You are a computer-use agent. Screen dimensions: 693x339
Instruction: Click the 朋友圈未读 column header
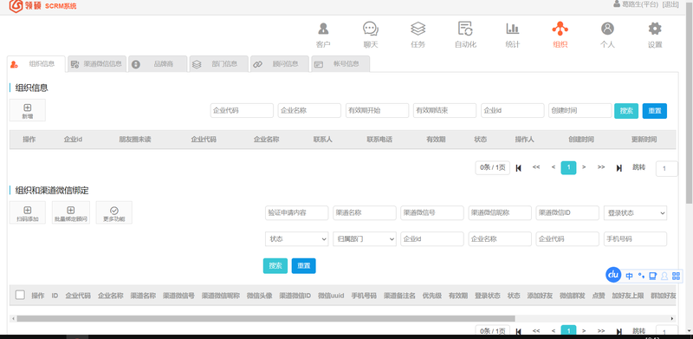click(135, 140)
